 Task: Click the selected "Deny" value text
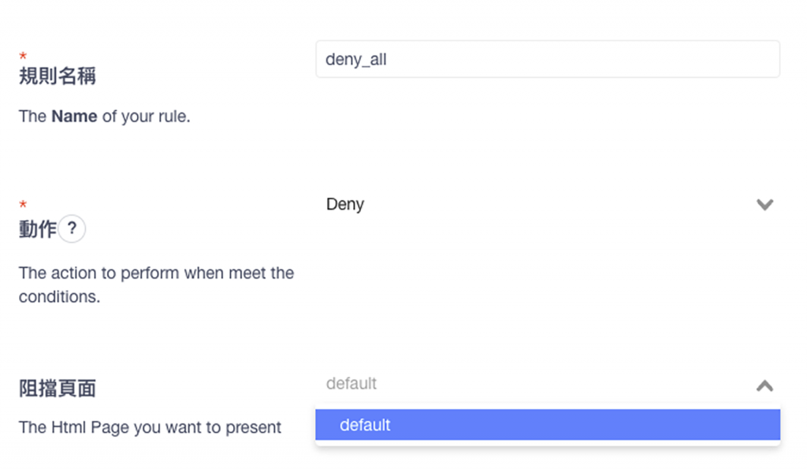point(344,205)
